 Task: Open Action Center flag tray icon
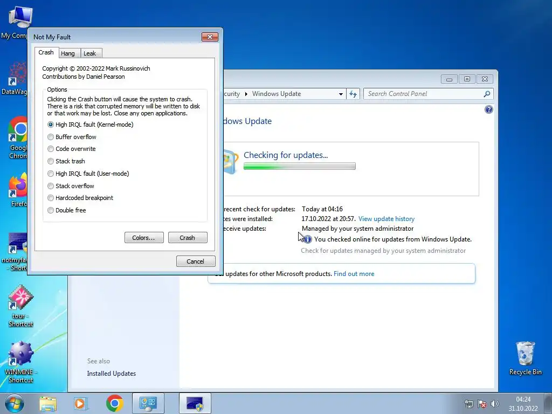(482, 404)
